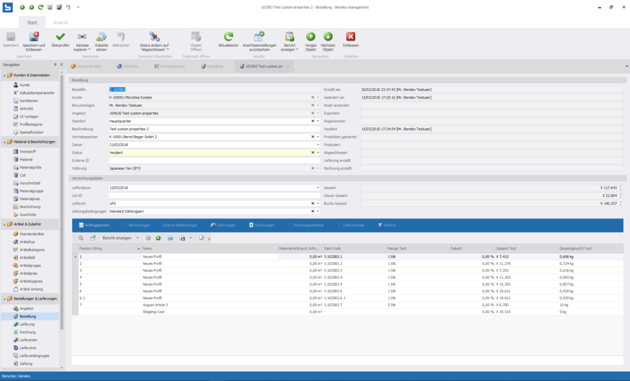The image size is (630, 381).
Task: Click the green Überprüfen checkmark icon
Action: point(60,37)
